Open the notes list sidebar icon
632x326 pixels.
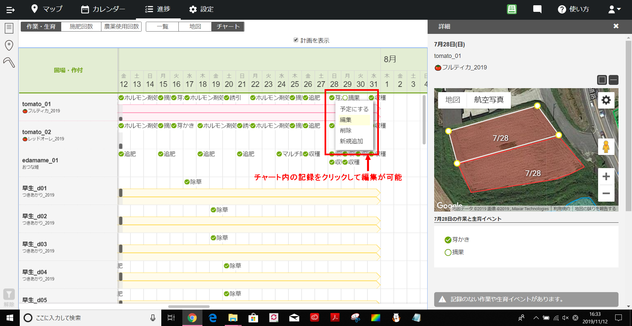[x=9, y=28]
